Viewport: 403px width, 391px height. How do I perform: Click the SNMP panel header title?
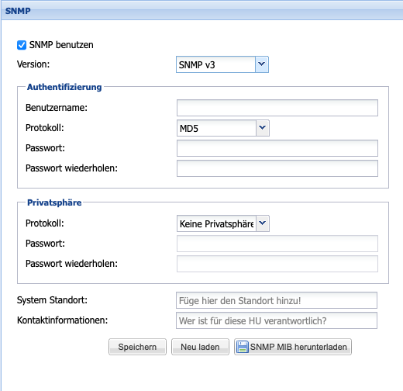coord(18,11)
